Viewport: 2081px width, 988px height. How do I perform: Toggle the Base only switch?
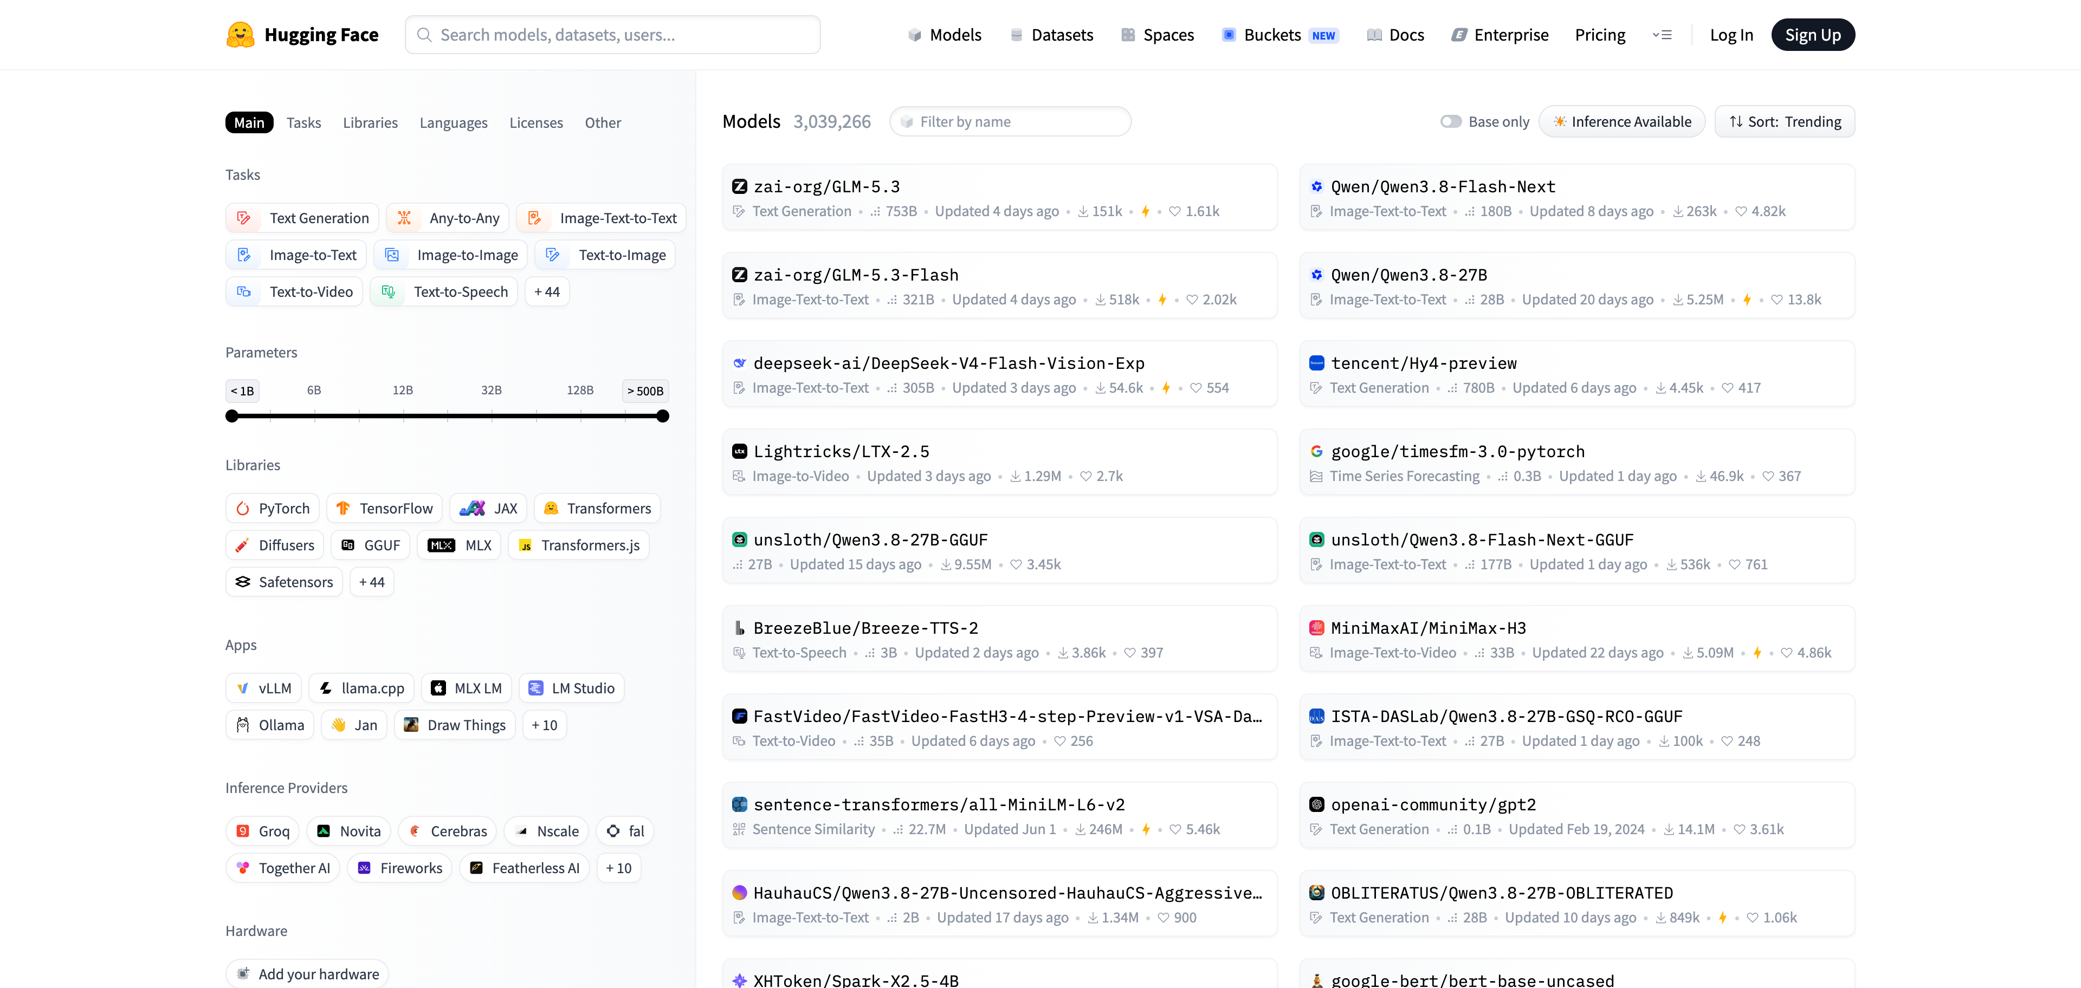coord(1451,122)
